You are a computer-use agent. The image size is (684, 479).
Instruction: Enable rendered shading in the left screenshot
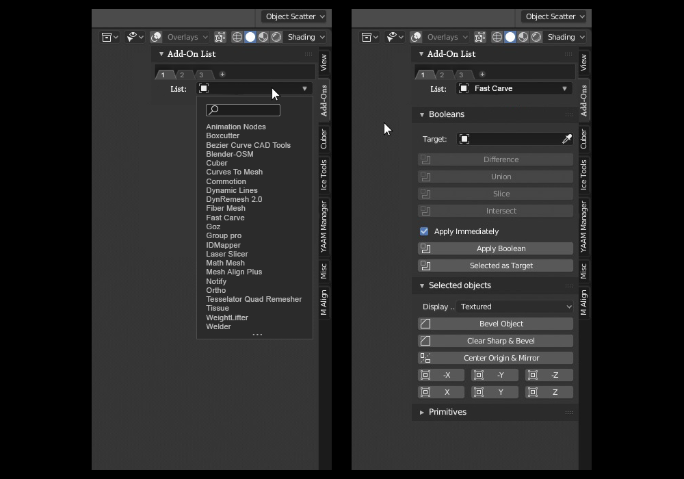276,37
